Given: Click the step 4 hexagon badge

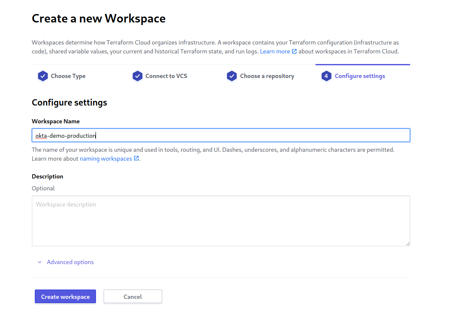Looking at the screenshot, I should (326, 76).
